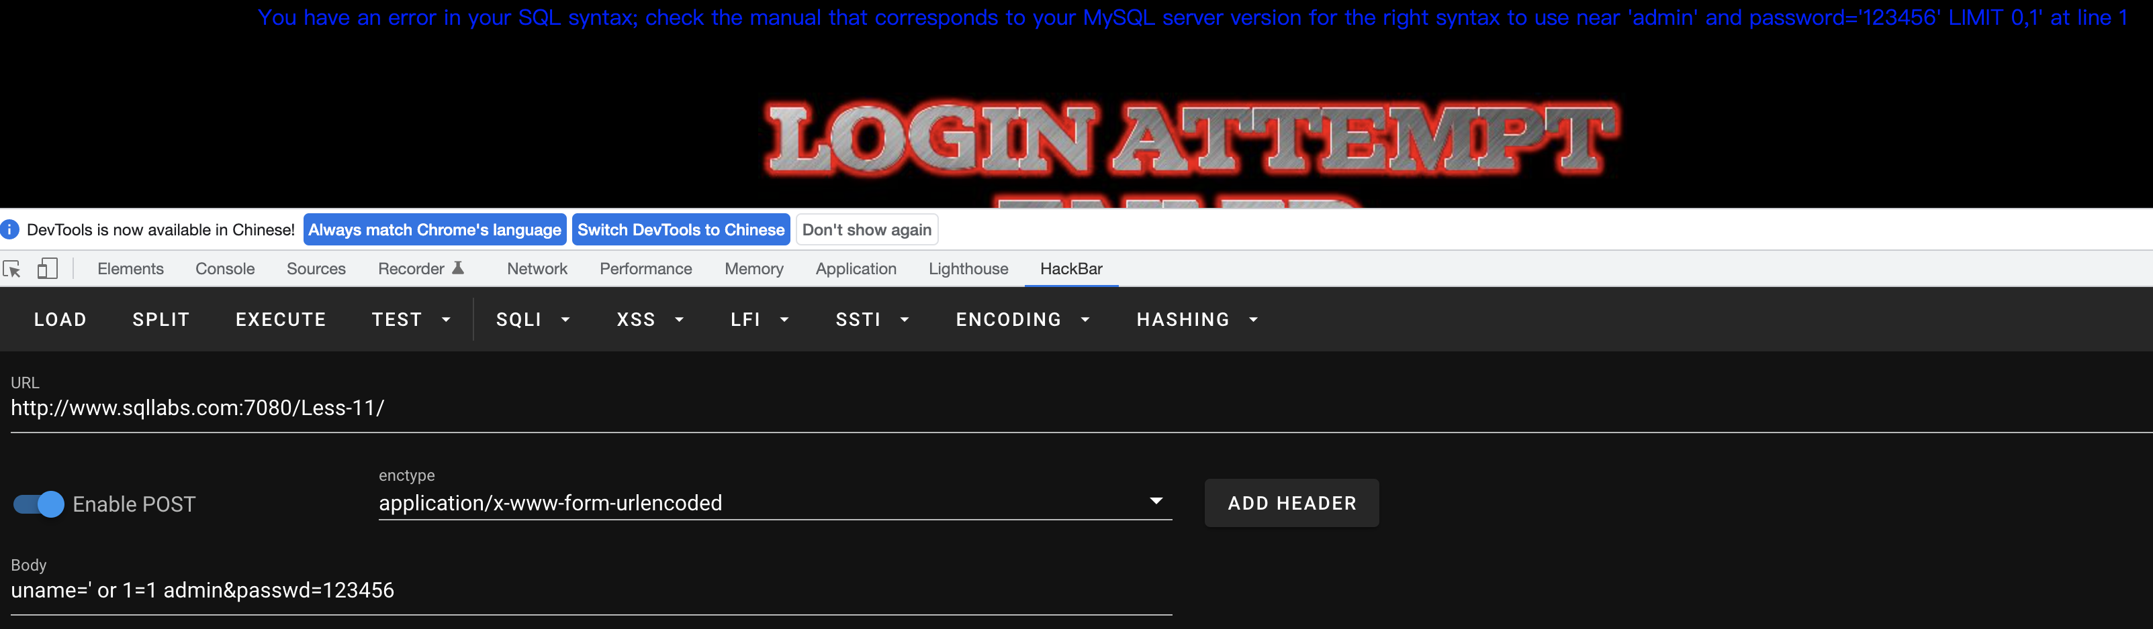2153x629 pixels.
Task: Open the XSS dropdown menu
Action: pos(650,319)
